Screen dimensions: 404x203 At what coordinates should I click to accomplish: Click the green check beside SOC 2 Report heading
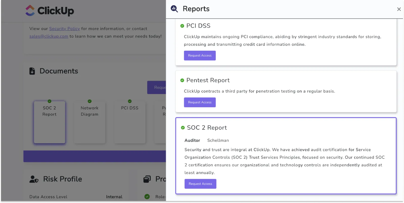[x=183, y=128]
